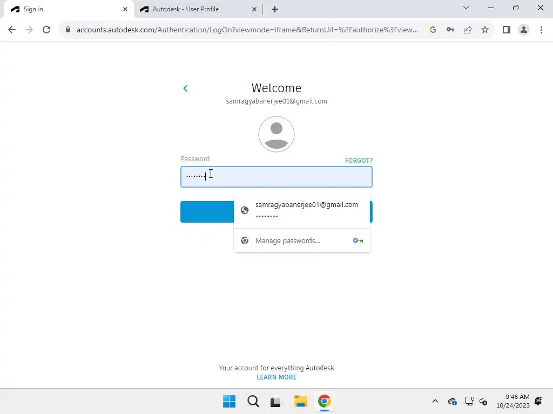Click the address bar URL
The width and height of the screenshot is (553, 414).
247,30
